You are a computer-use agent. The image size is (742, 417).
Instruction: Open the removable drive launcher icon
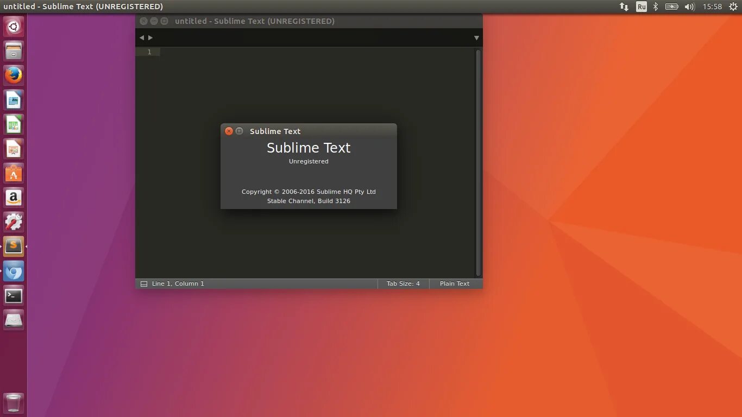(14, 320)
